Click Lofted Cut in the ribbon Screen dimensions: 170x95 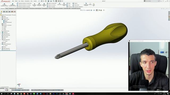[51, 5]
